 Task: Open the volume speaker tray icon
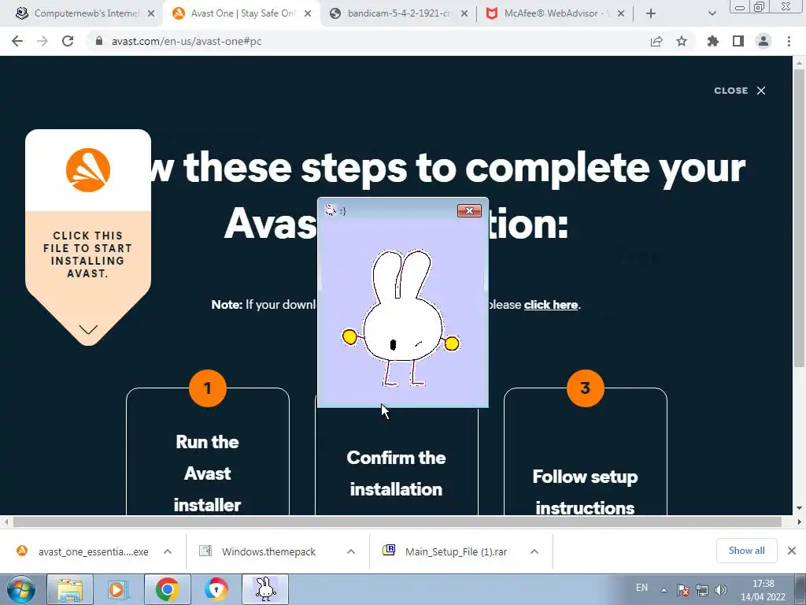coord(721,590)
